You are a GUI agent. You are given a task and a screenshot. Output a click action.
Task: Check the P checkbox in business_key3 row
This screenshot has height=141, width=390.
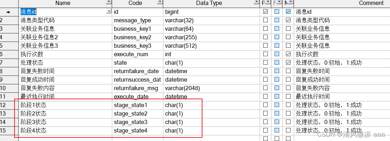265,46
